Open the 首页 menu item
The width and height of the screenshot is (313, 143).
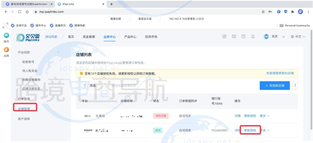coord(71,37)
